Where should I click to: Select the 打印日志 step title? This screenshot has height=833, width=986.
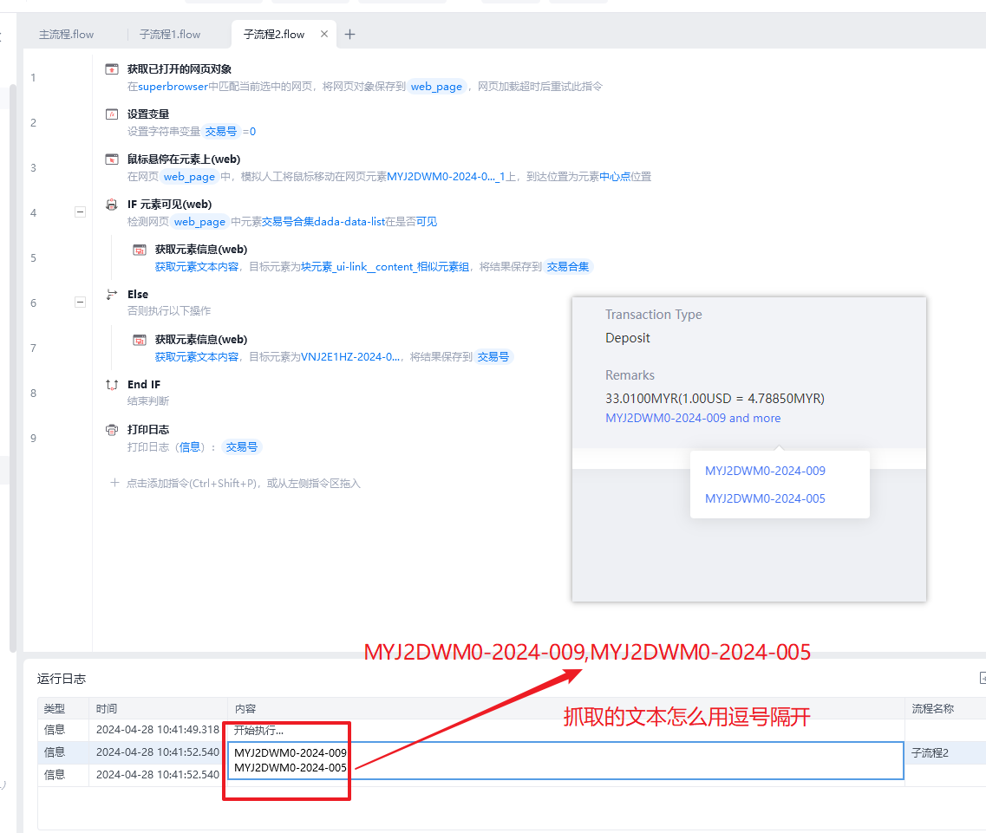click(148, 429)
